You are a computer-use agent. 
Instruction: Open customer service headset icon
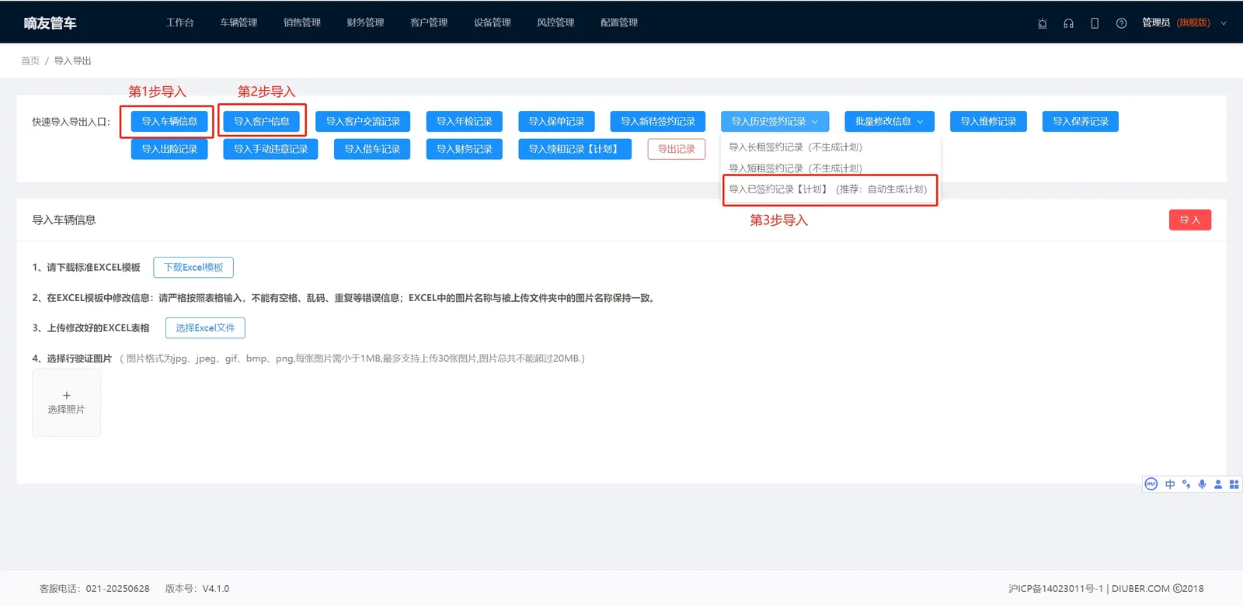[1069, 23]
